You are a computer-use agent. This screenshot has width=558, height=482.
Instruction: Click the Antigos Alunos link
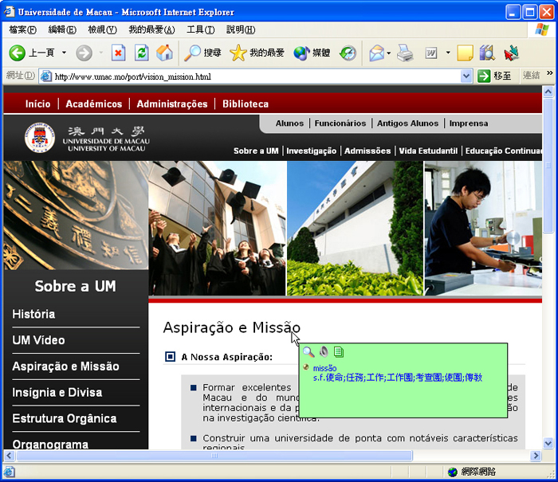(x=408, y=123)
